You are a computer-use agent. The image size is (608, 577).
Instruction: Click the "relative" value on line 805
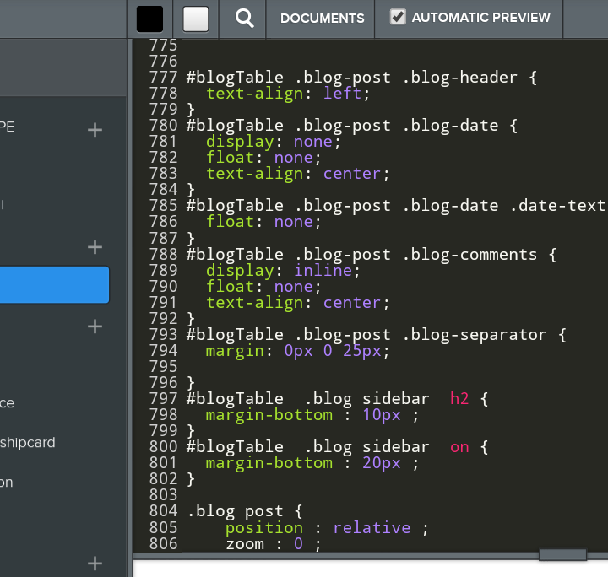(x=372, y=527)
